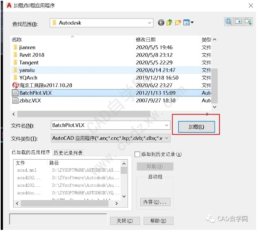Switch to the 历史记录列表 tab
This screenshot has height=231, width=258.
[68, 153]
